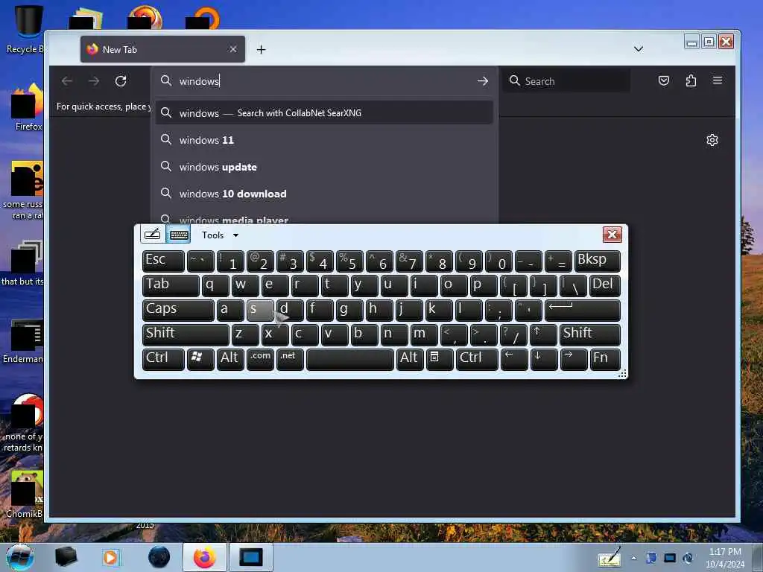The height and width of the screenshot is (572, 763).
Task: Open the Windows Start orb
Action: coord(20,557)
